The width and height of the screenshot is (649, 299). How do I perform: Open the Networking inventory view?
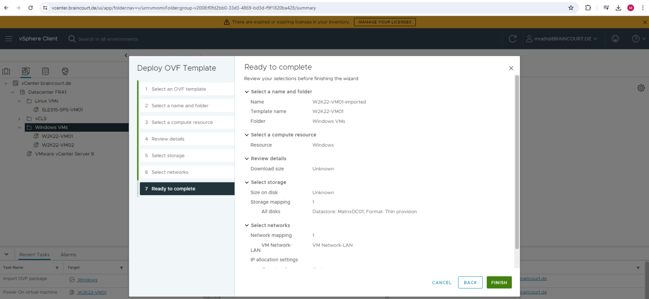click(64, 71)
